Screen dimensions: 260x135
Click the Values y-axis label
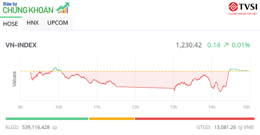14,79
